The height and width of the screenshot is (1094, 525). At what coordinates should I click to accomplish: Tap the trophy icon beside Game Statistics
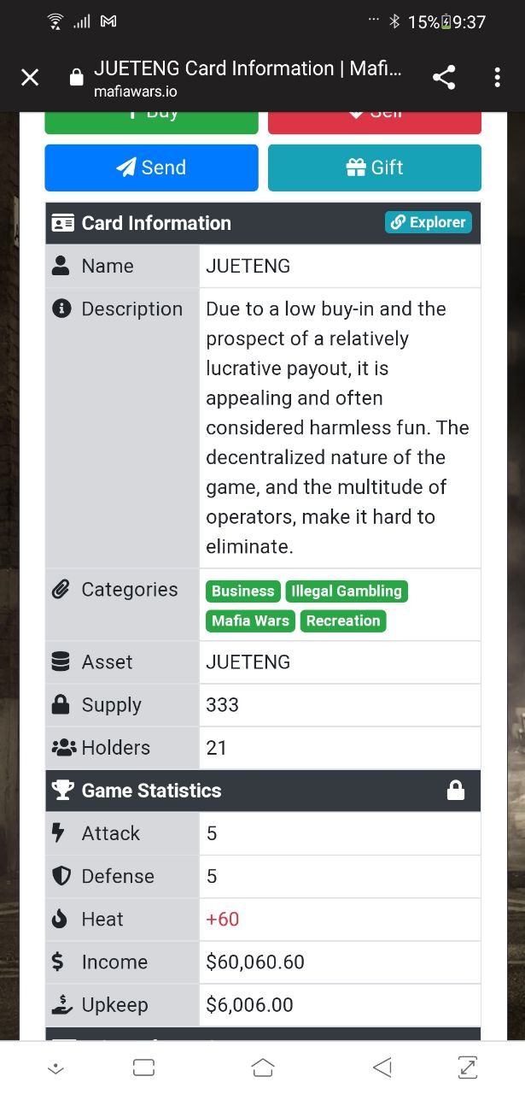63,791
